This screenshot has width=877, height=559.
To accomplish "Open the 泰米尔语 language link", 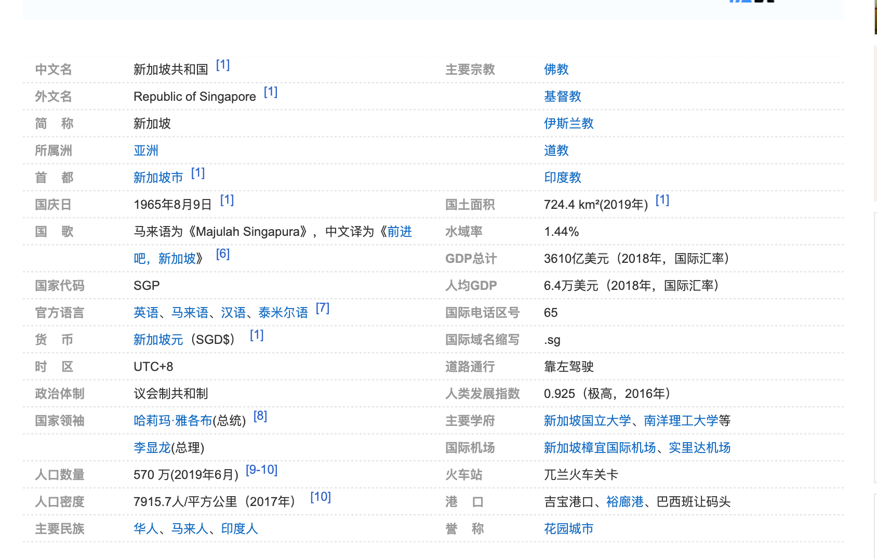I will [x=283, y=313].
